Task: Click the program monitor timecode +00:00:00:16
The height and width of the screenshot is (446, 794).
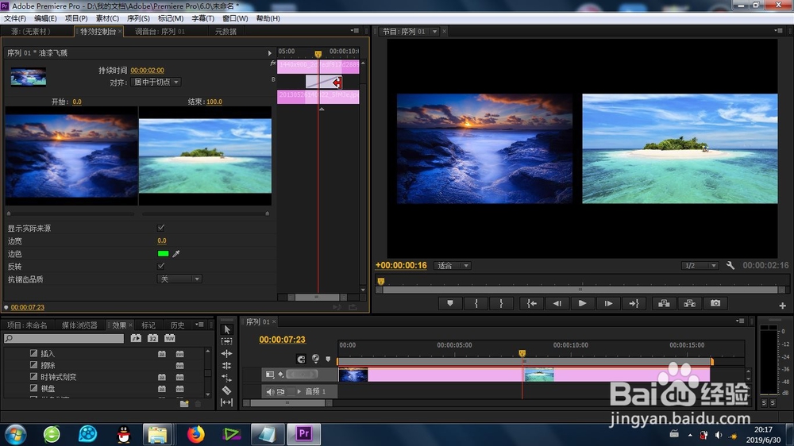Action: pyautogui.click(x=401, y=265)
